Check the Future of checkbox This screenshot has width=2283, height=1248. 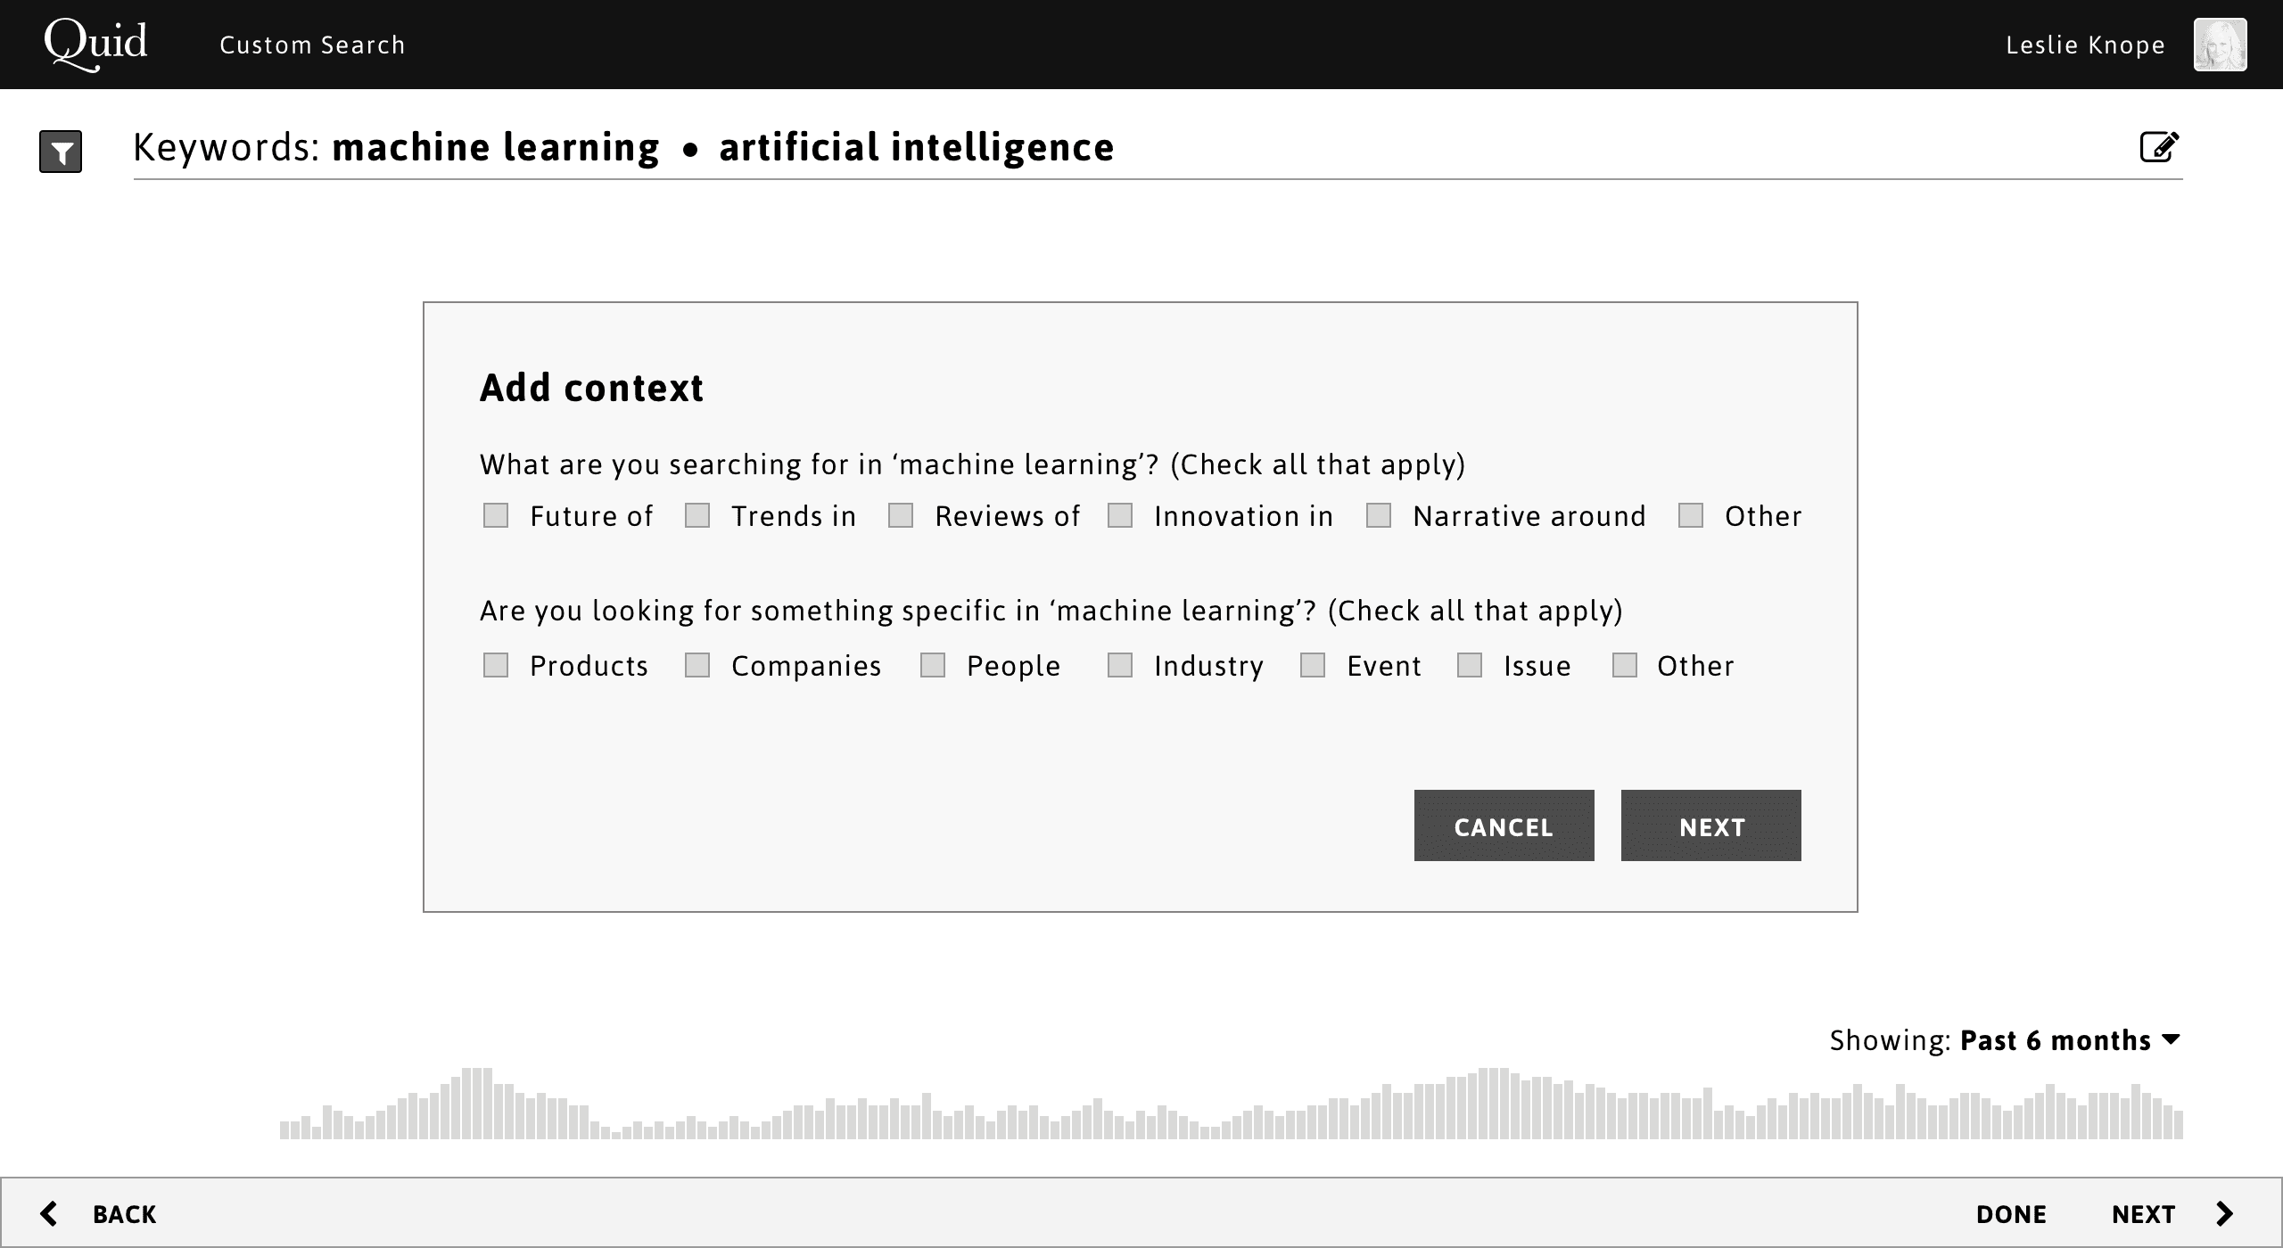point(496,515)
